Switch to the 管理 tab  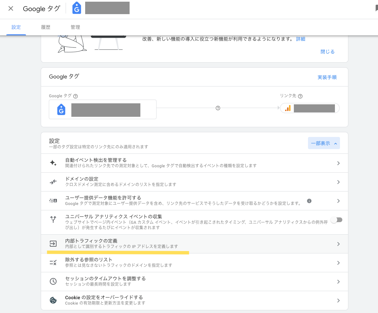tap(75, 27)
